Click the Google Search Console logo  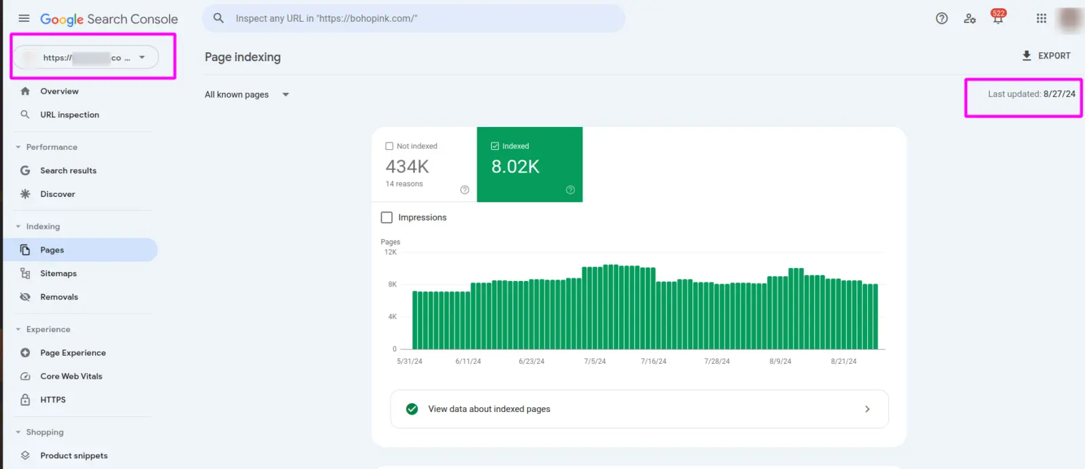click(109, 19)
